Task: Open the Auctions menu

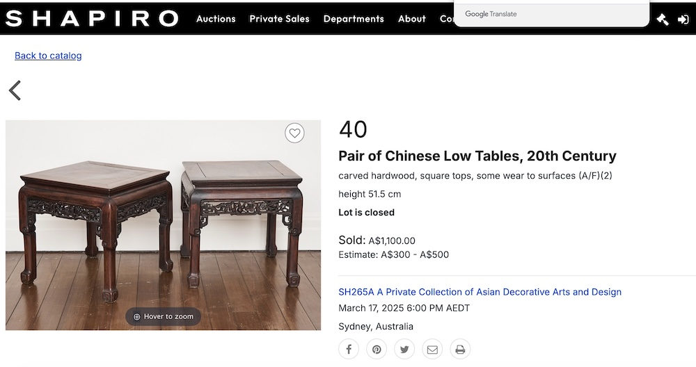Action: (216, 19)
